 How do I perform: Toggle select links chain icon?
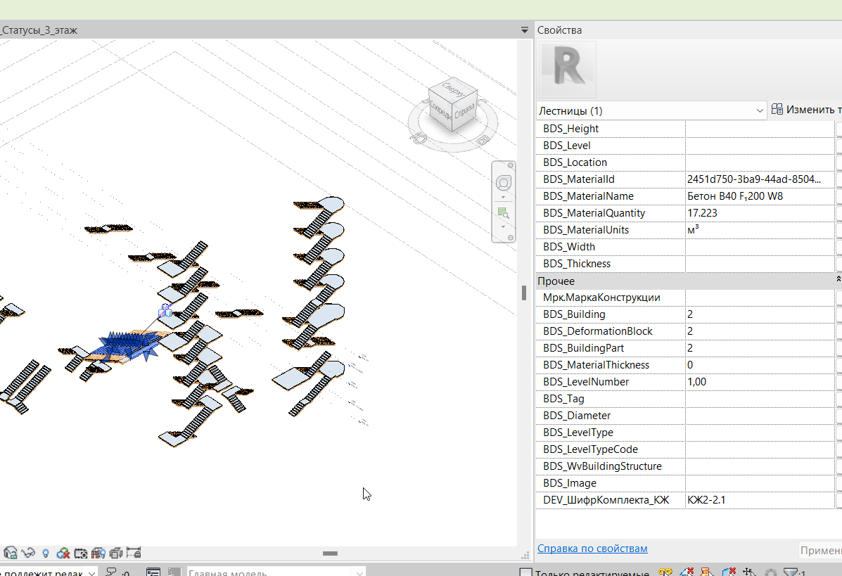pyautogui.click(x=665, y=572)
